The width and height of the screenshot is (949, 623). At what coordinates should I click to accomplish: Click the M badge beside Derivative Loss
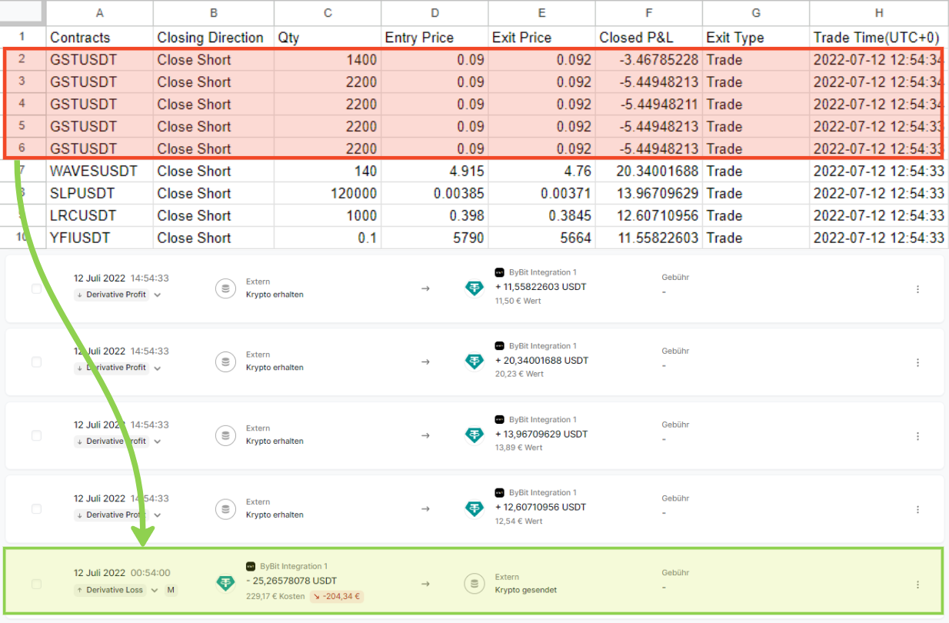tap(171, 590)
